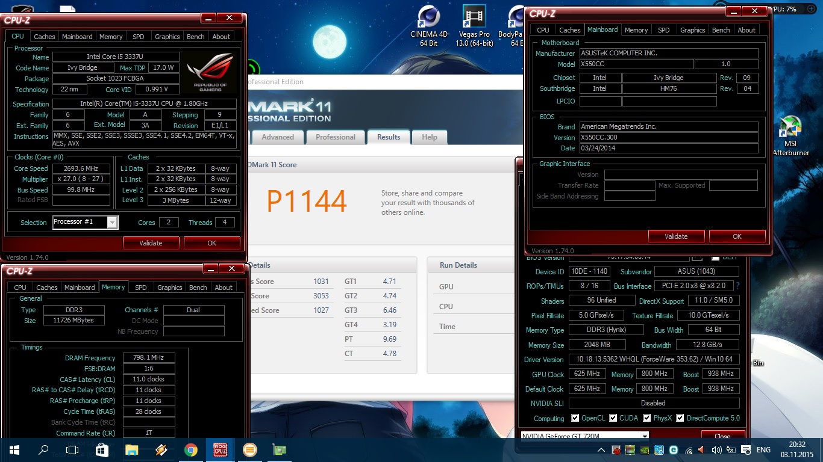This screenshot has height=462, width=823.
Task: Open the Windows Start menu
Action: point(14,449)
